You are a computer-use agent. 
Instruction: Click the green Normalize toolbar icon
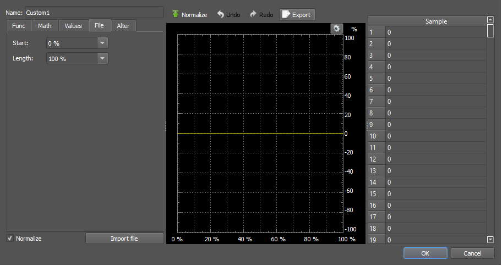(x=175, y=14)
